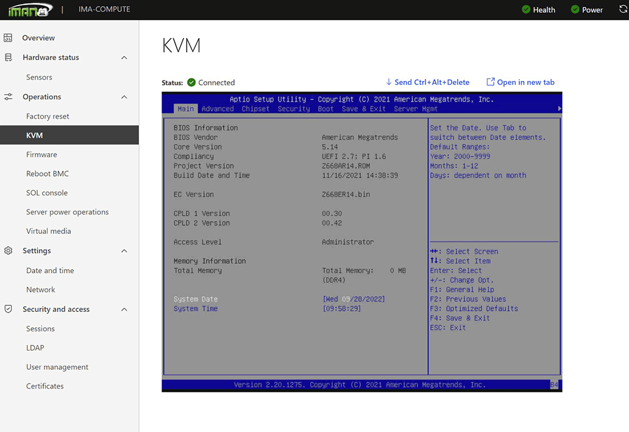Click the System Date label in BIOS
The height and width of the screenshot is (432, 629).
point(196,299)
